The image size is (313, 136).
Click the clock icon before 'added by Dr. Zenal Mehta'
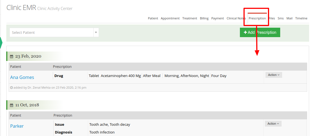pyautogui.click(x=11, y=88)
